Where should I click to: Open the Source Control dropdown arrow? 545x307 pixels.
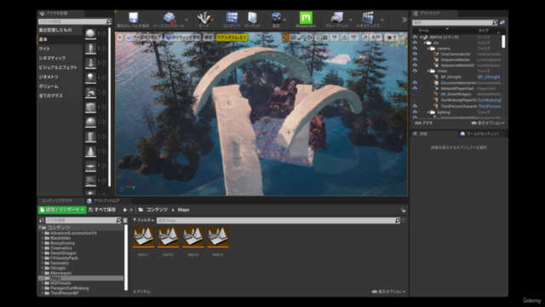pos(186,20)
